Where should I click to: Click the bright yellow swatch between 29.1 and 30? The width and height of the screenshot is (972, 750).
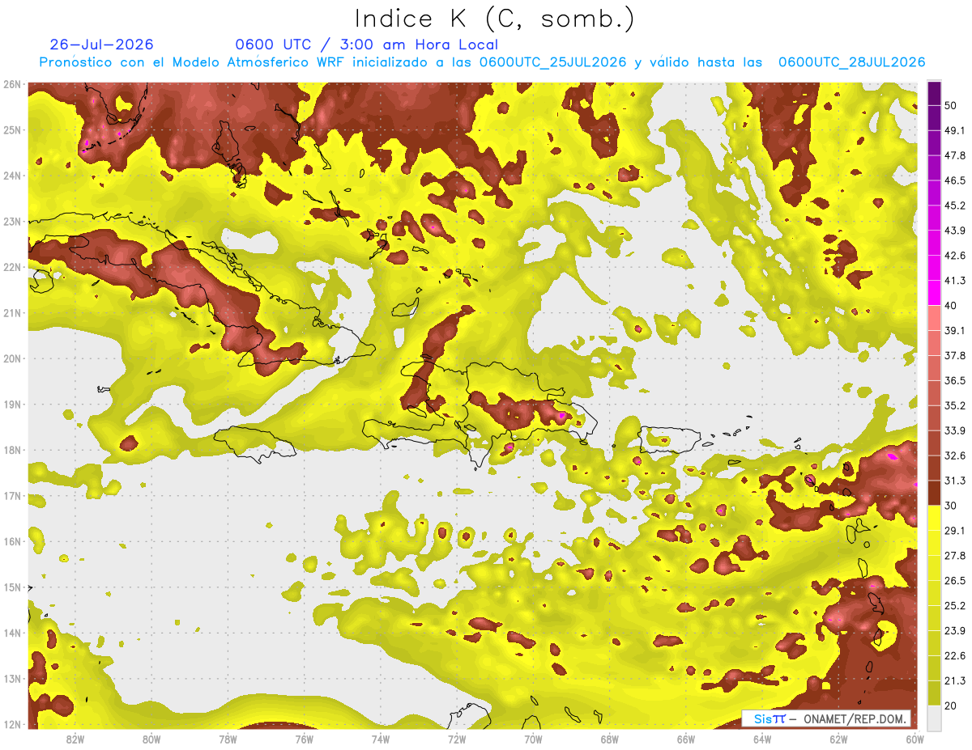934,518
